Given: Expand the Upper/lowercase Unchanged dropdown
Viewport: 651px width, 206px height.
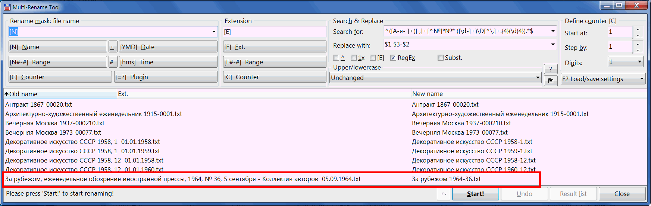Looking at the screenshot, I should [x=538, y=78].
